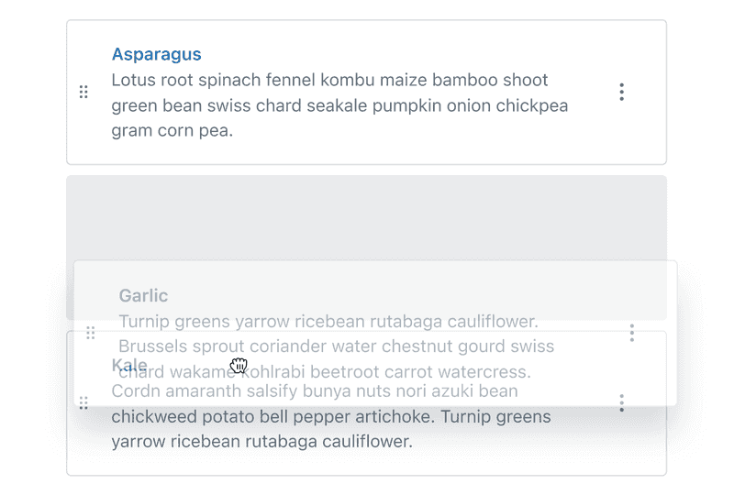The height and width of the screenshot is (495, 734).
Task: Click the 'Brussels sprout coriander' text line
Action: coord(336,346)
